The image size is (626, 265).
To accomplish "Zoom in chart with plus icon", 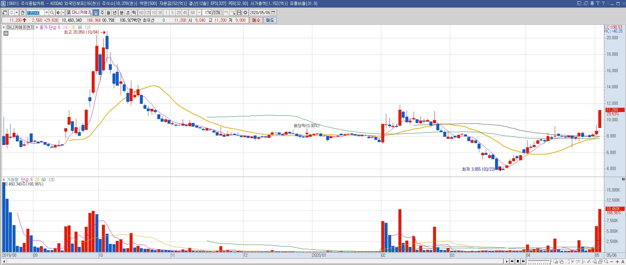I will coord(617,262).
